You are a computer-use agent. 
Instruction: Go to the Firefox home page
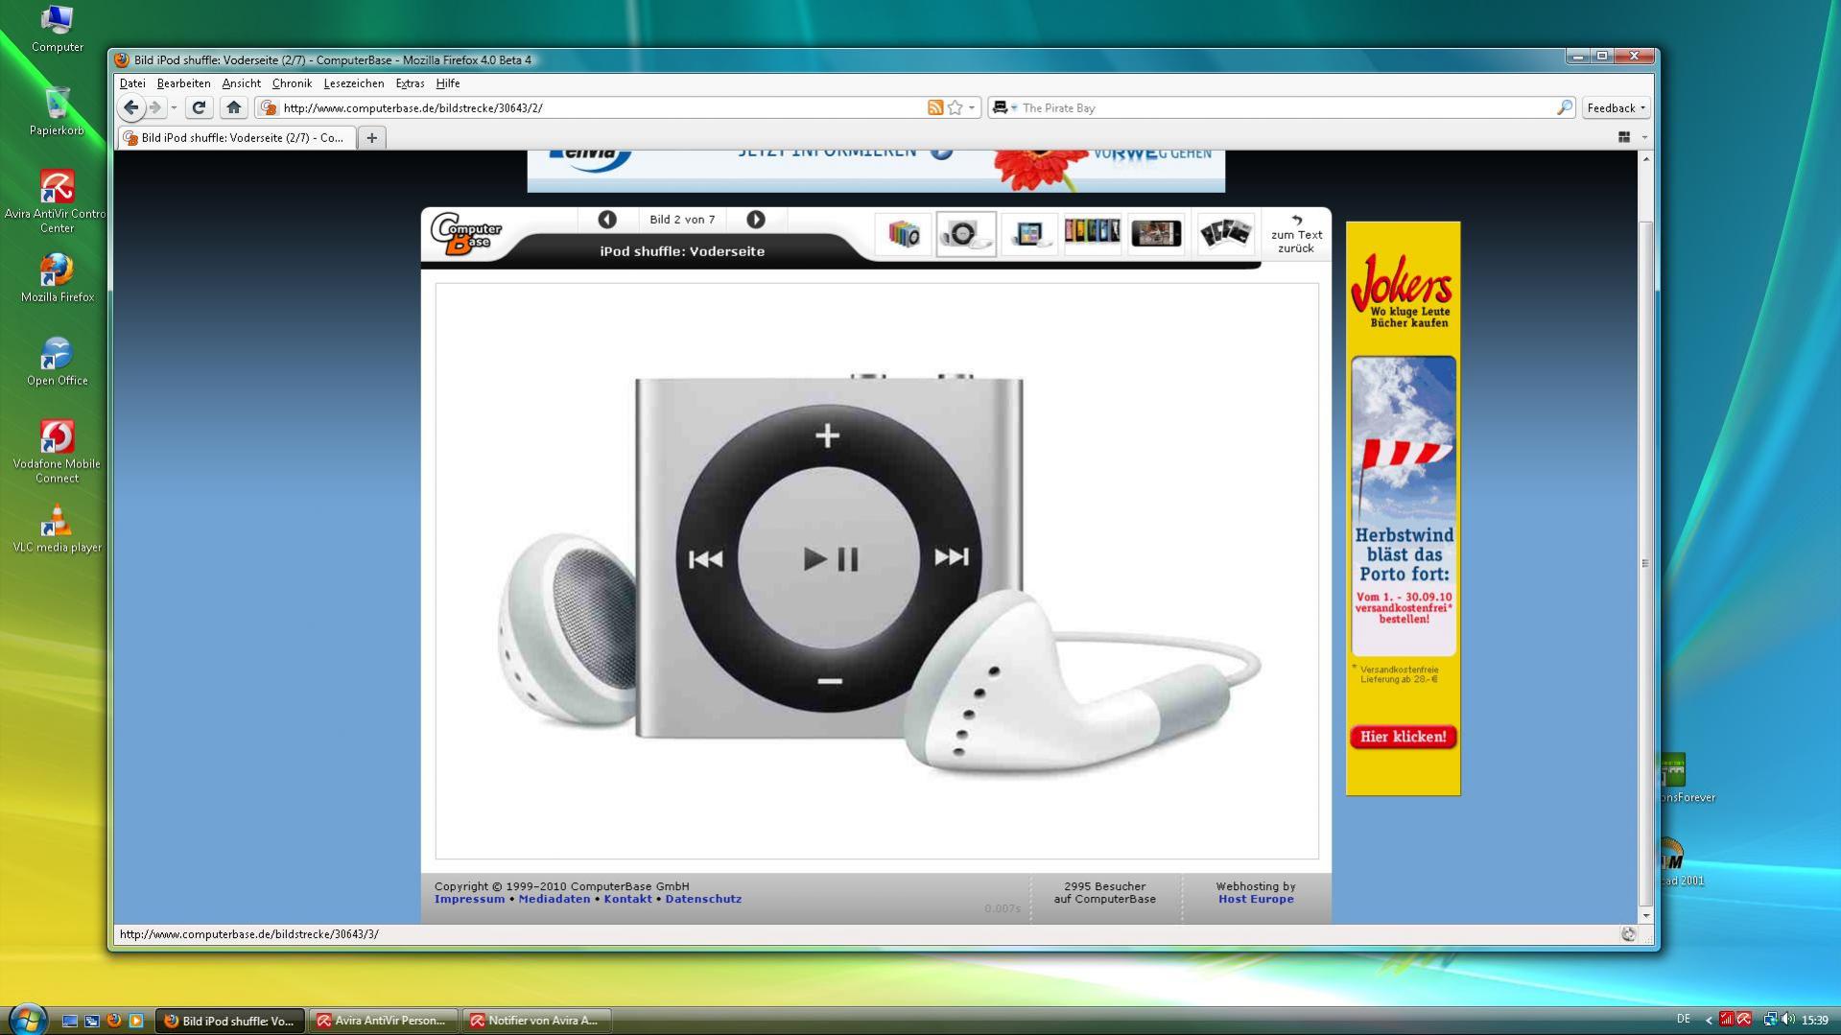coord(233,107)
